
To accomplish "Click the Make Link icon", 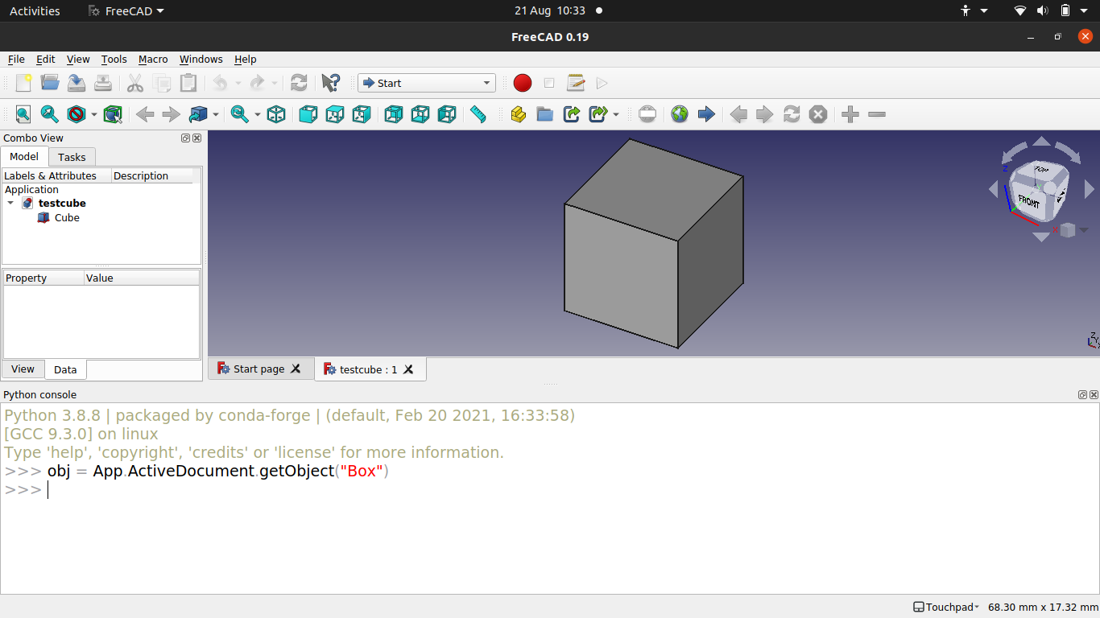I will pyautogui.click(x=572, y=114).
